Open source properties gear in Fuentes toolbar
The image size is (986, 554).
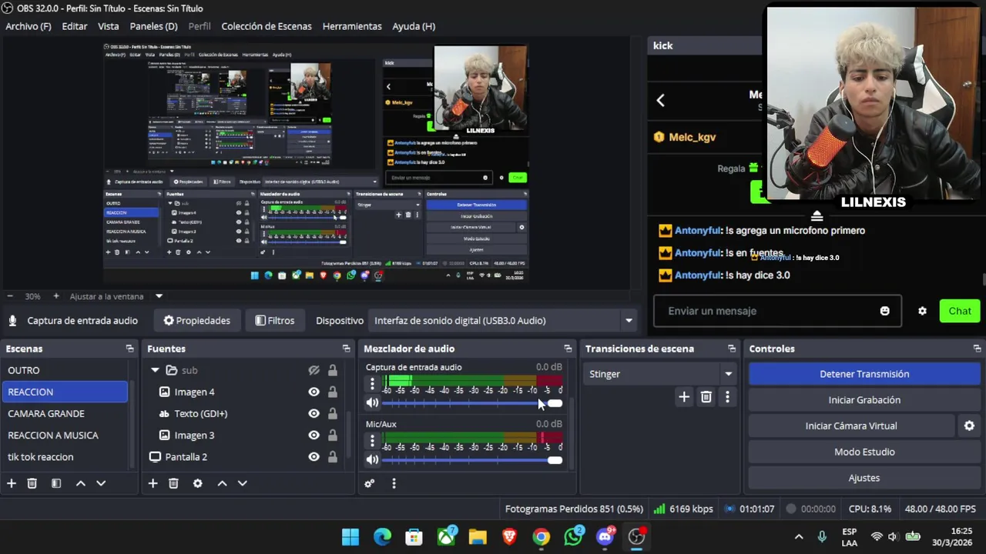click(x=198, y=483)
